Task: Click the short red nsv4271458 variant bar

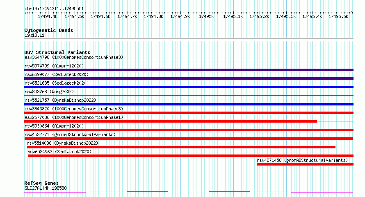Action: 306,164
